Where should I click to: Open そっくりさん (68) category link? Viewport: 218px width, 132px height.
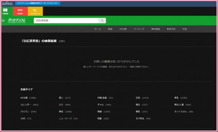(184, 112)
